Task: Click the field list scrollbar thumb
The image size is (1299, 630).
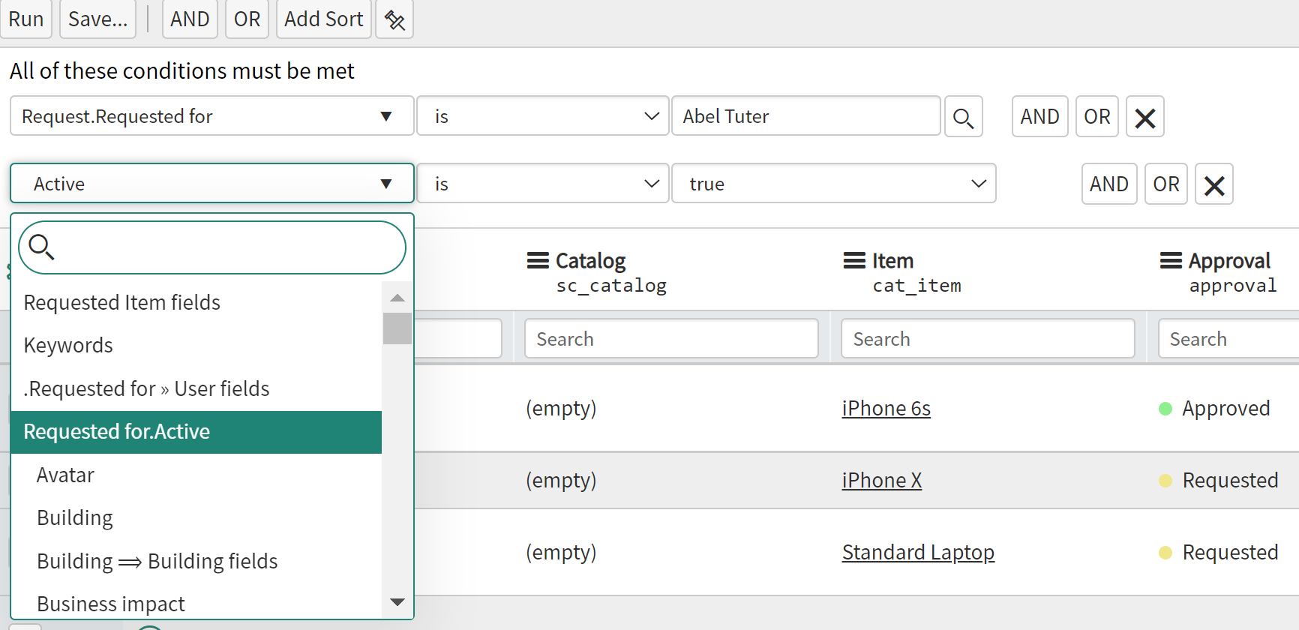Action: tap(397, 328)
